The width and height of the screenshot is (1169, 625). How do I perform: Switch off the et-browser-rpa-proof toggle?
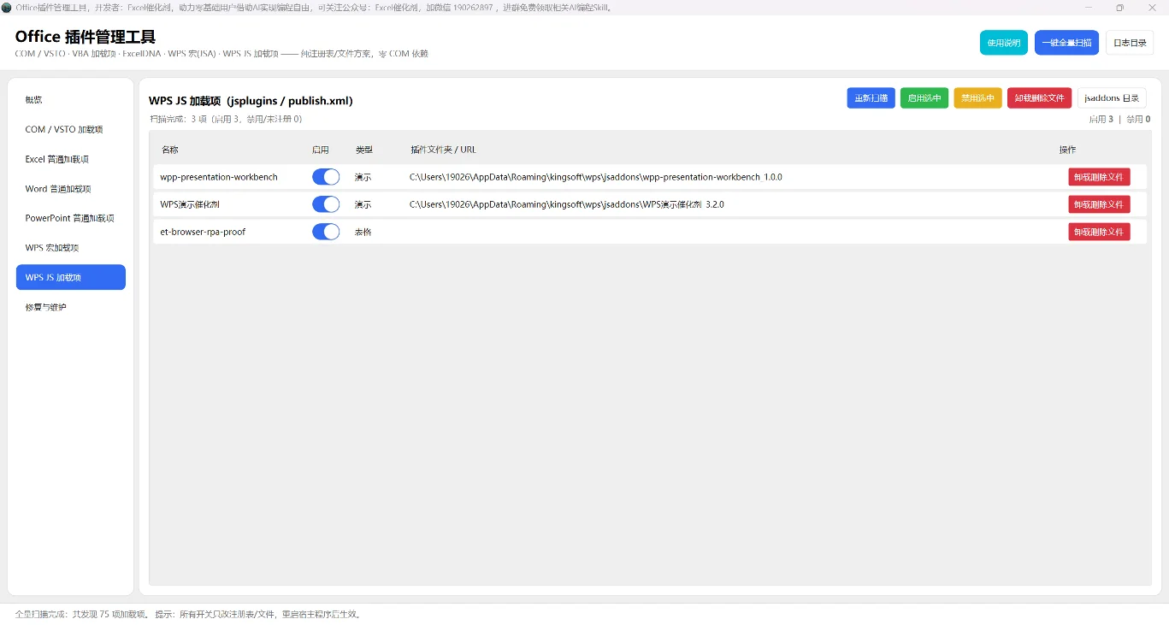326,232
